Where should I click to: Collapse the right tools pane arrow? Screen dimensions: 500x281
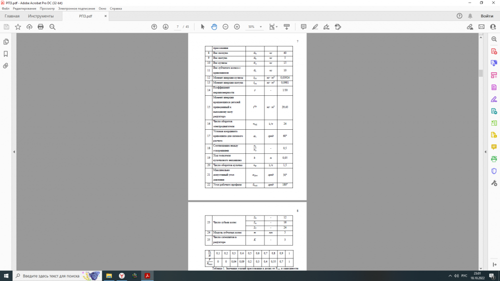coord(485,152)
